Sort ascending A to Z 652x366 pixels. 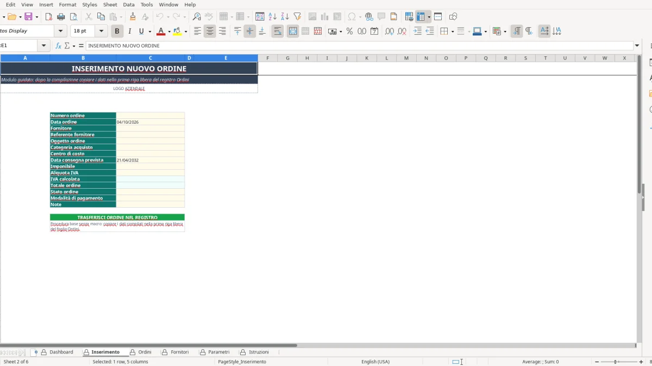(273, 17)
